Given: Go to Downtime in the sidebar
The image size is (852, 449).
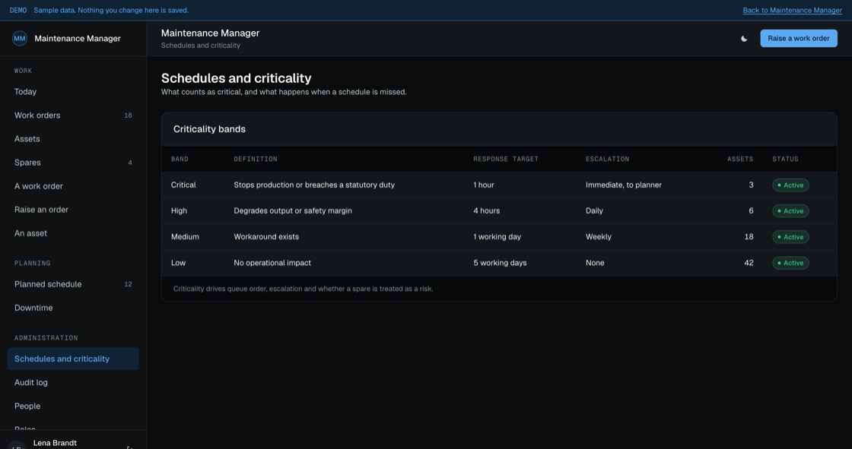Looking at the screenshot, I should 73,308.
